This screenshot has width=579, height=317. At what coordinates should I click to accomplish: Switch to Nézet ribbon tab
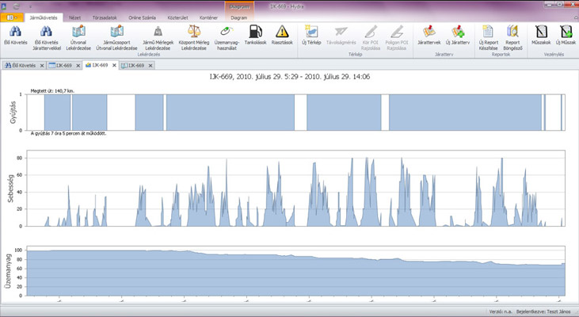(x=74, y=17)
